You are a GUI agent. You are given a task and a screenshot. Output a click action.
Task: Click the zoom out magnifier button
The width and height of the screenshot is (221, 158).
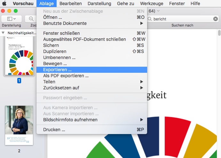[x=31, y=19]
